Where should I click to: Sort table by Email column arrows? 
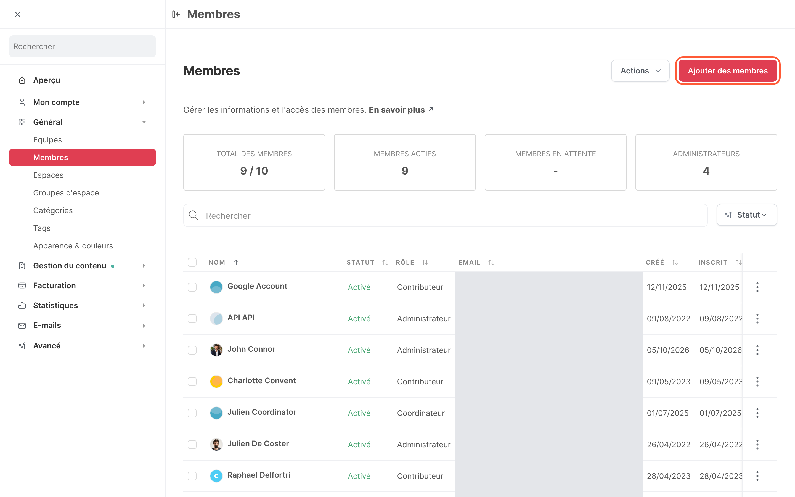(491, 262)
